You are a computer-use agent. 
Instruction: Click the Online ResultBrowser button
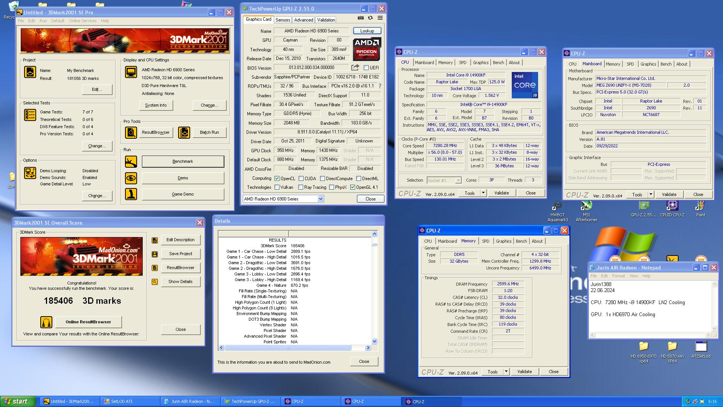(88, 322)
